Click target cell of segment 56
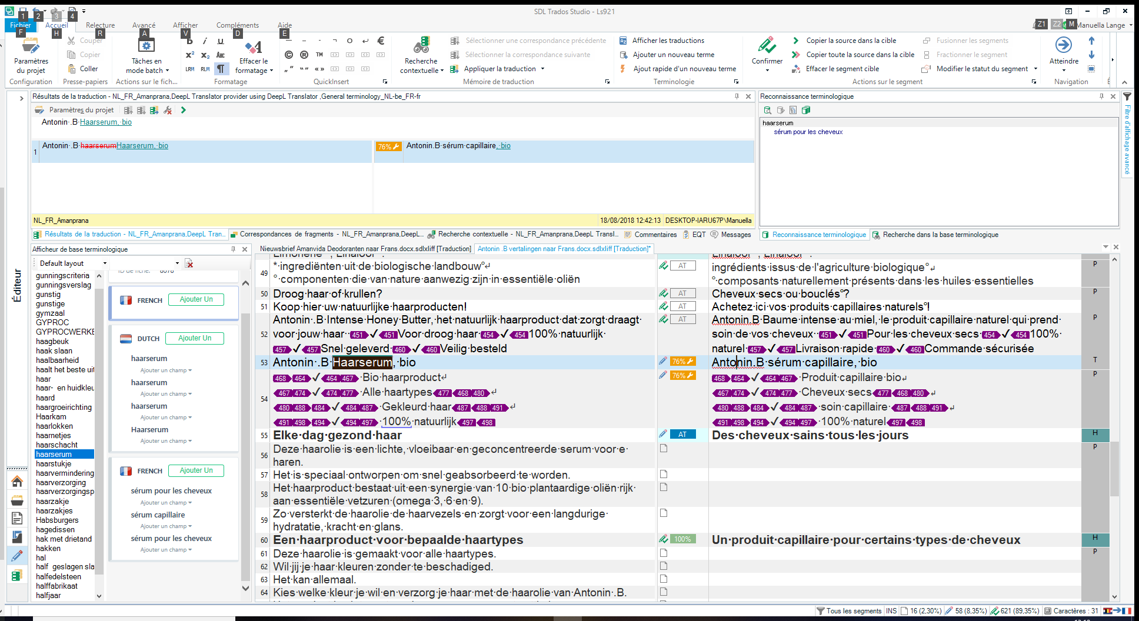 pyautogui.click(x=894, y=455)
